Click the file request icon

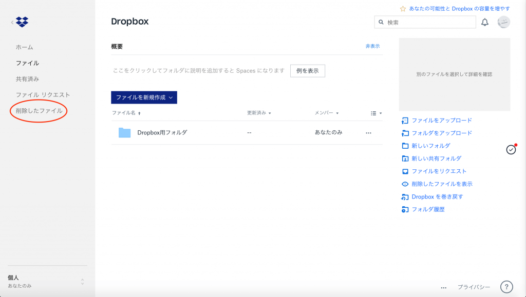[x=405, y=171]
